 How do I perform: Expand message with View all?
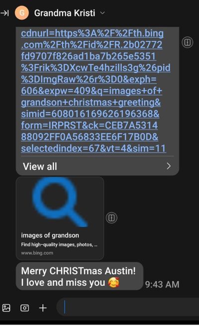pos(98,166)
